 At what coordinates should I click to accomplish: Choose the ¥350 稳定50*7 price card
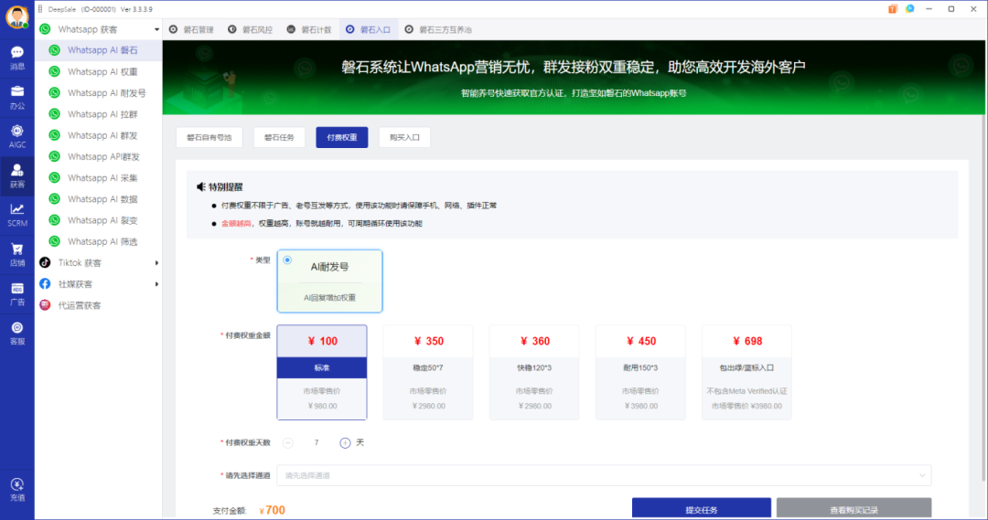pos(428,372)
